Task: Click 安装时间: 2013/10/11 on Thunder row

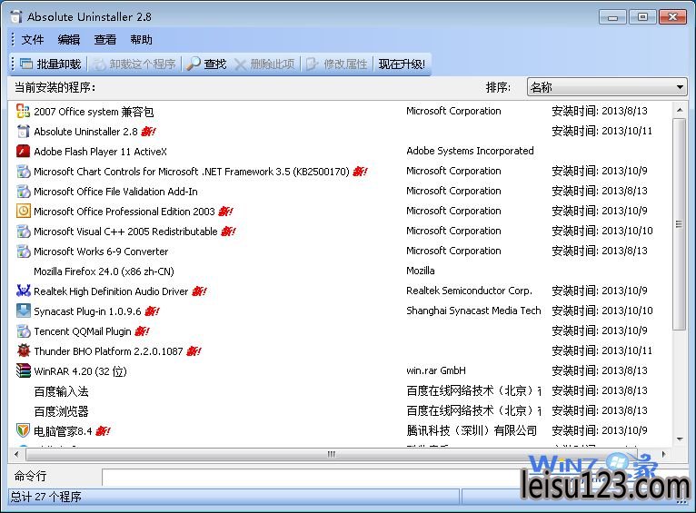Action: [602, 350]
